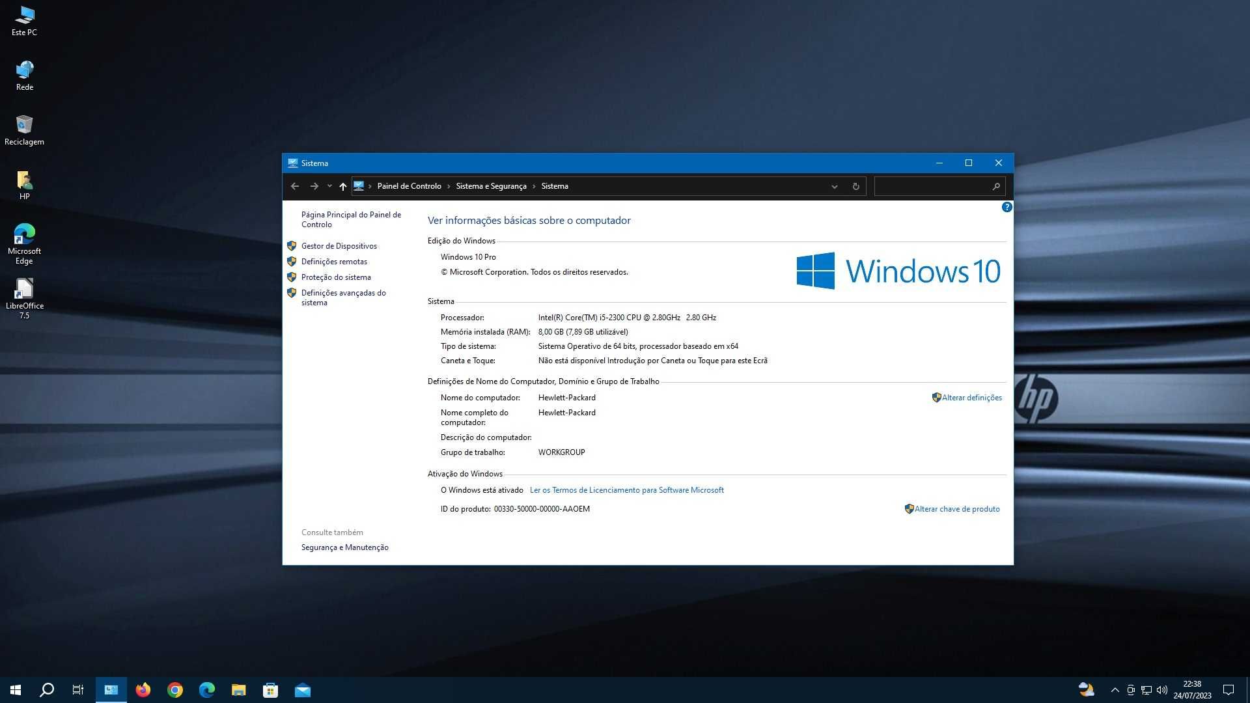
Task: Open the Windows Start menu
Action: tap(16, 690)
